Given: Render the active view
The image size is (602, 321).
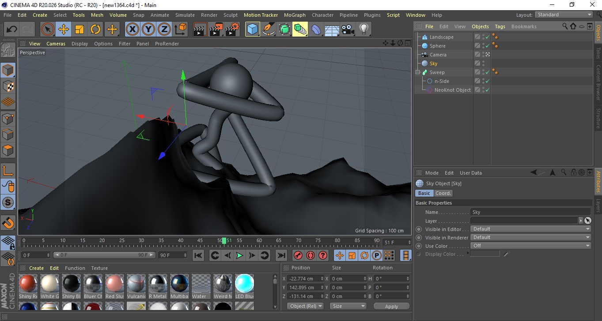Looking at the screenshot, I should (x=200, y=30).
